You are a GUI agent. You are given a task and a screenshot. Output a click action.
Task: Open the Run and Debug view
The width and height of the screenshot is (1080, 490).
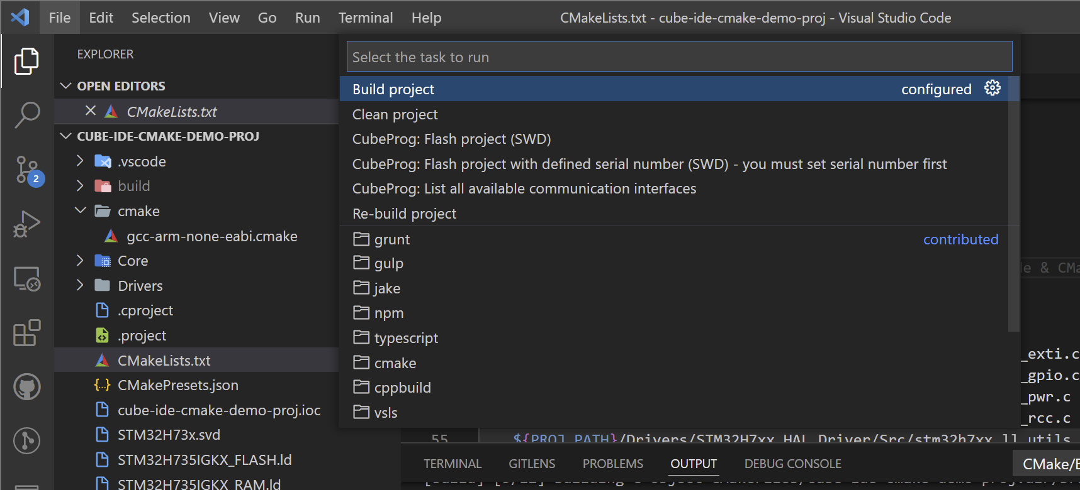(26, 224)
